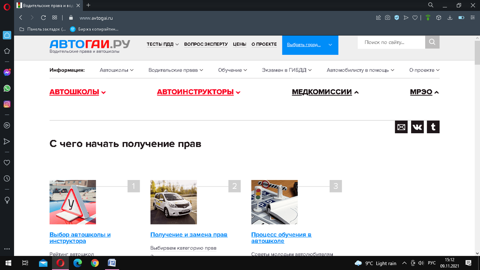The image size is (480, 270).
Task: Click the white car thumbnail
Action: (x=174, y=202)
